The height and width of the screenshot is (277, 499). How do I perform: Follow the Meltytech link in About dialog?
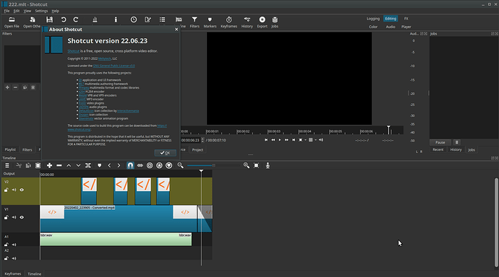click(x=104, y=58)
